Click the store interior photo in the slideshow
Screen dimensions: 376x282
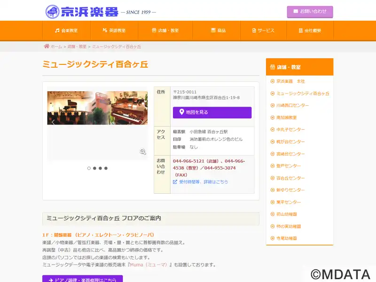[x=97, y=108]
